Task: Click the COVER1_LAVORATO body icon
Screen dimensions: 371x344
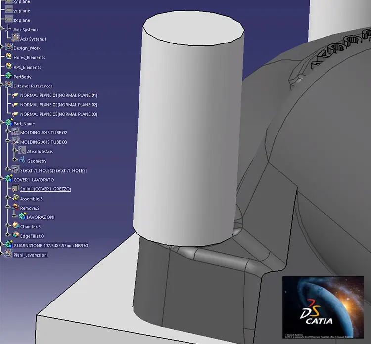Action: pos(9,179)
